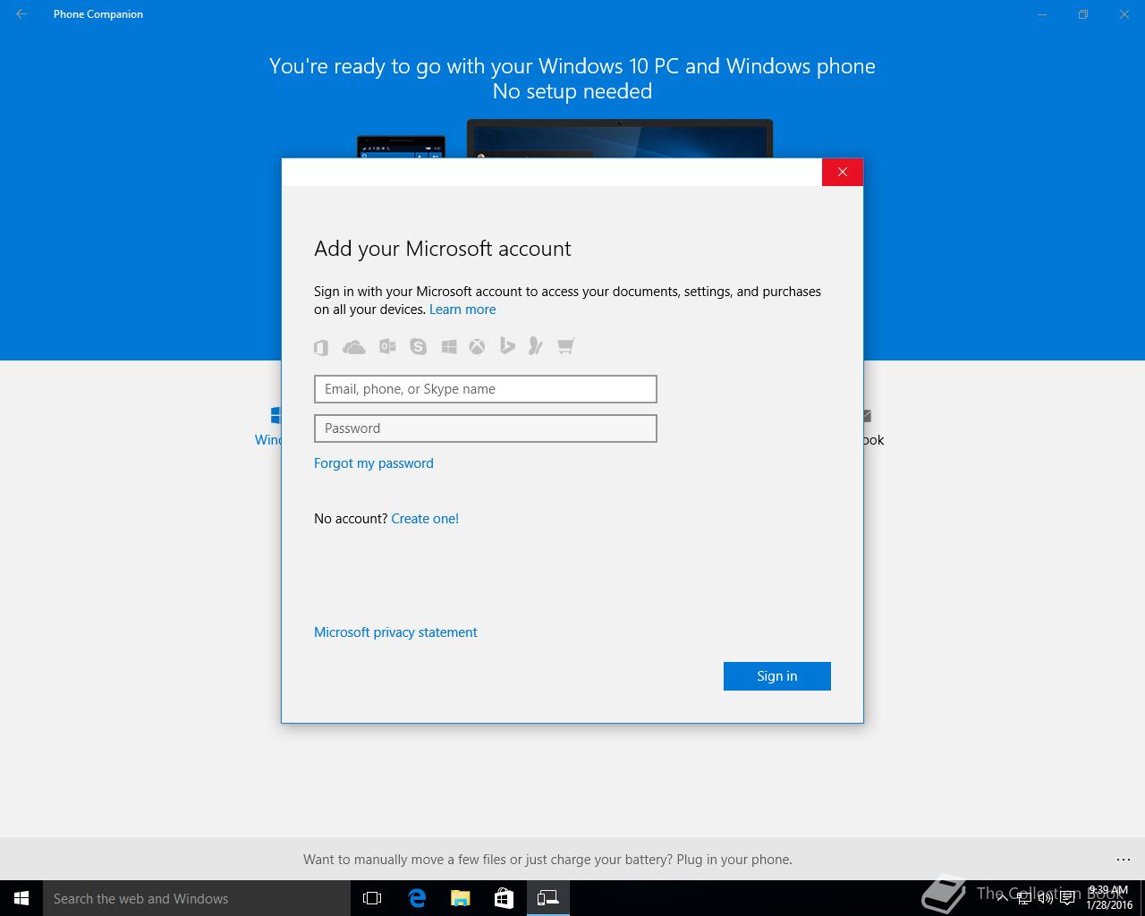Click the Windows phone option behind the dialog
Image resolution: width=1145 pixels, height=916 pixels.
(x=268, y=427)
